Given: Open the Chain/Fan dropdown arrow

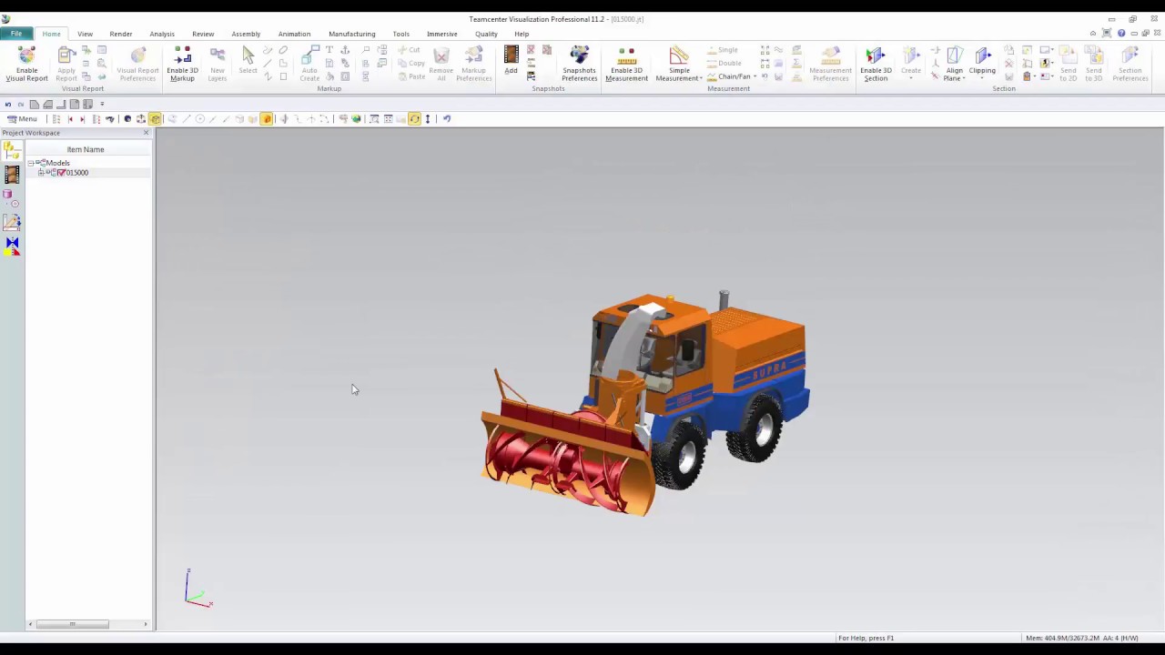Looking at the screenshot, I should coord(755,76).
